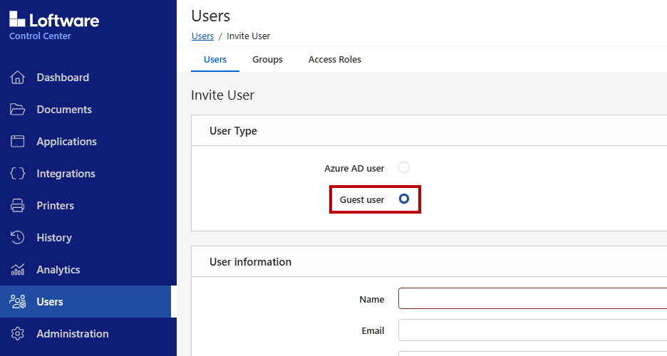Open the History clock icon
Screen dimensions: 667x356
click(x=17, y=238)
